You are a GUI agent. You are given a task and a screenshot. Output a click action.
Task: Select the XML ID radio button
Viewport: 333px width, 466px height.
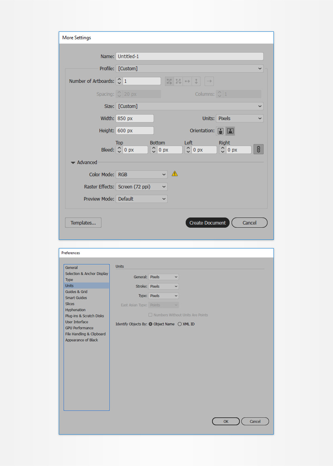pyautogui.click(x=180, y=324)
